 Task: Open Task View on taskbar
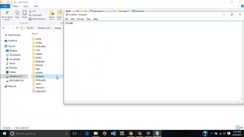point(75,134)
